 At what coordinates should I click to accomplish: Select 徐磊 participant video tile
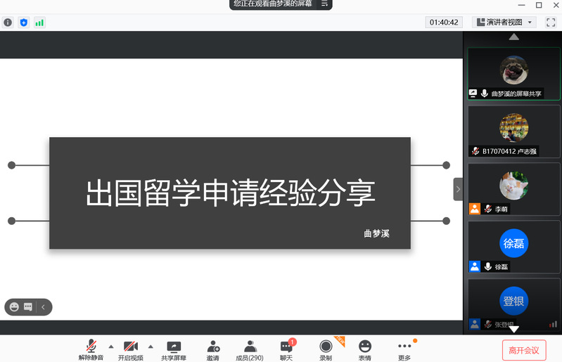pos(513,247)
